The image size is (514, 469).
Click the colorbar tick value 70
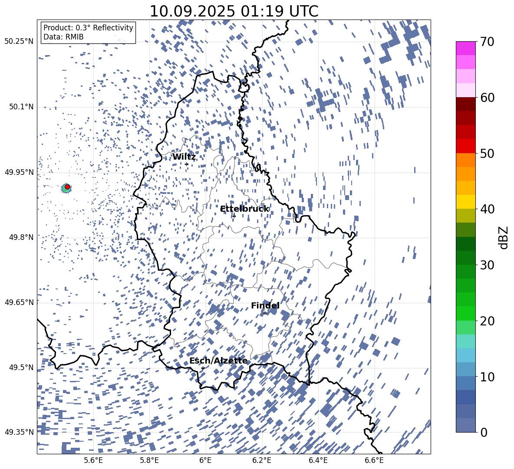(488, 42)
